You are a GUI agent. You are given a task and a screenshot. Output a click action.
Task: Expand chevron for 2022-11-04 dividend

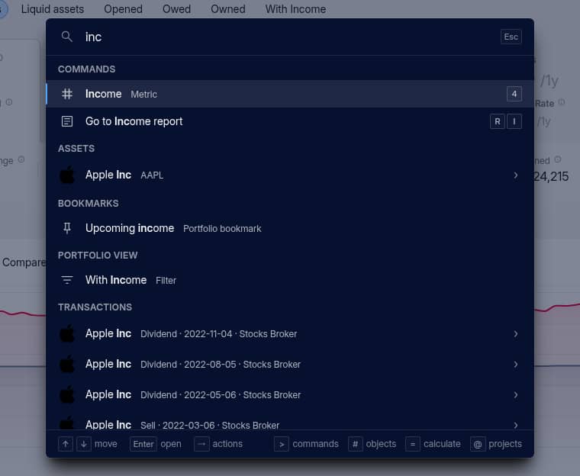click(x=516, y=334)
